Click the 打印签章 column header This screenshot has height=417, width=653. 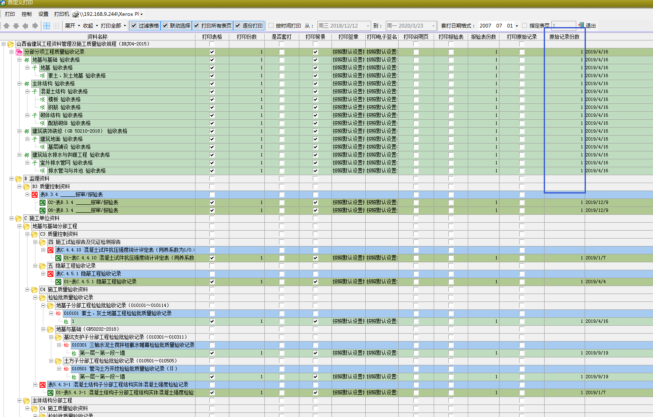(x=349, y=37)
